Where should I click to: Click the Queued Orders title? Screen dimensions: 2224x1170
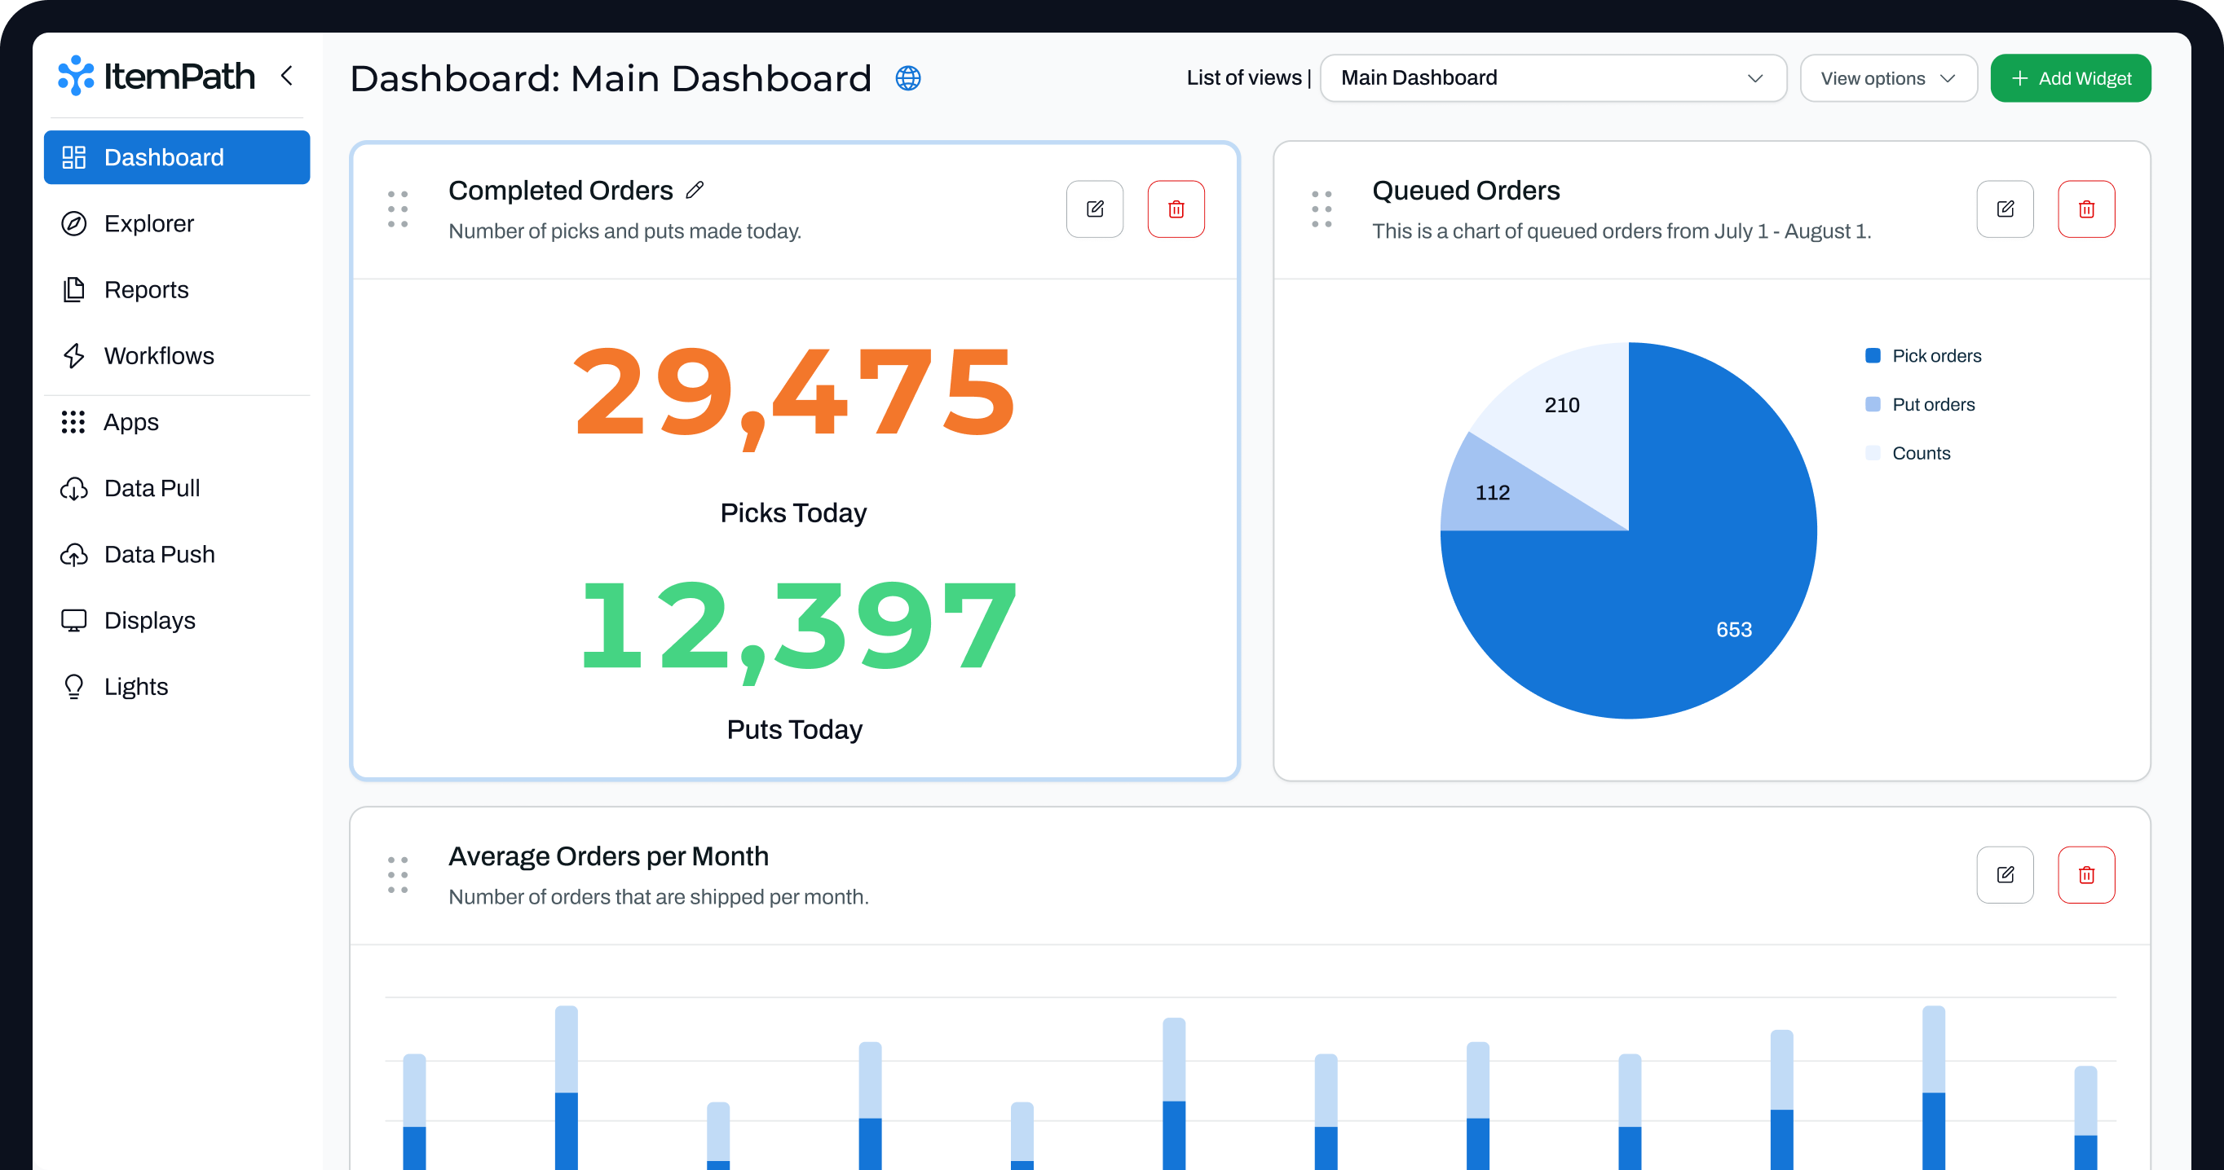tap(1466, 190)
